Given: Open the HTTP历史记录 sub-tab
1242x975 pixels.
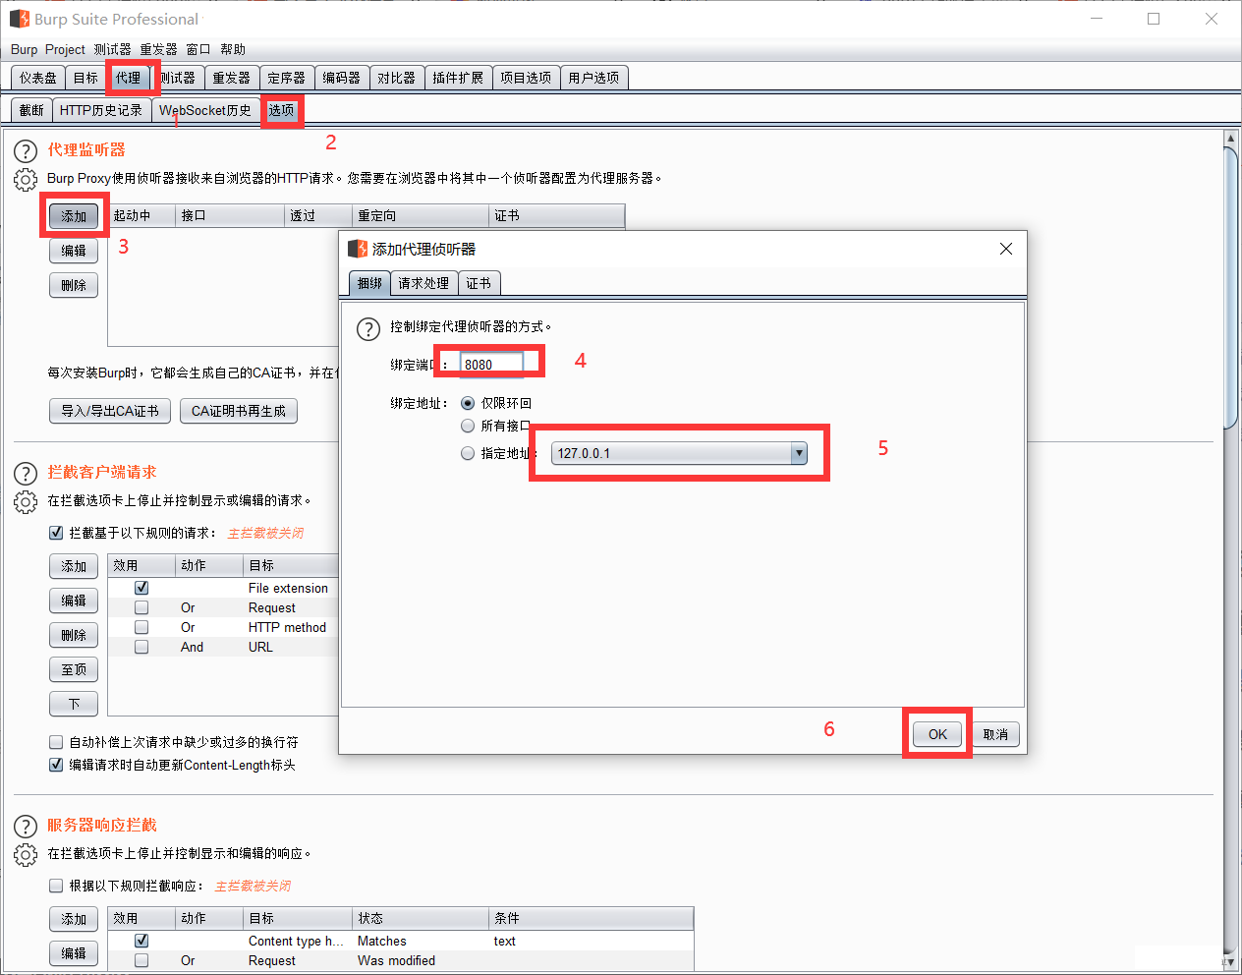Looking at the screenshot, I should point(101,110).
